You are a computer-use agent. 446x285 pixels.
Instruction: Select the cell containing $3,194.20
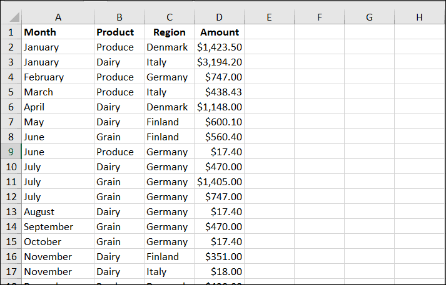[220, 62]
